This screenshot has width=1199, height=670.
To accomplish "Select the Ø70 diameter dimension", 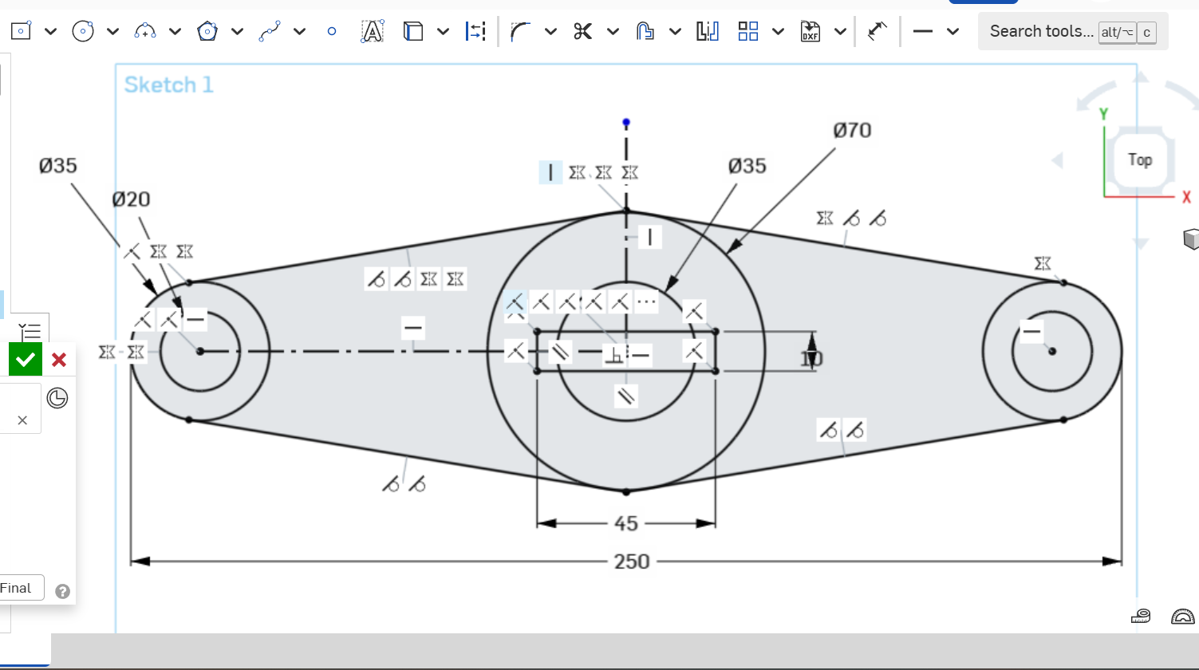I will pos(853,130).
